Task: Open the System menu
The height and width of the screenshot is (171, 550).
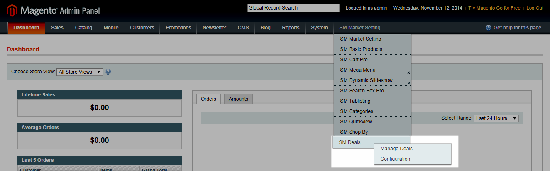Action: (319, 28)
